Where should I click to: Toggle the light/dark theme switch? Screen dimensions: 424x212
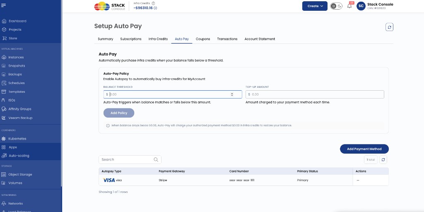click(336, 6)
